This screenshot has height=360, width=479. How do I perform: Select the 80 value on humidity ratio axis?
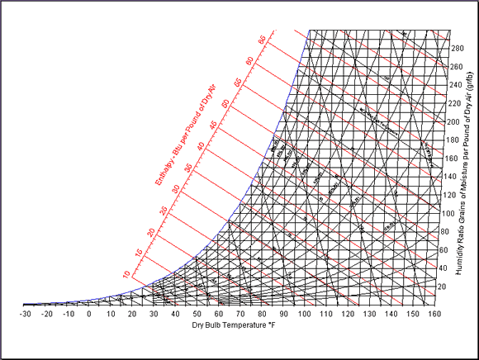pos(444,232)
